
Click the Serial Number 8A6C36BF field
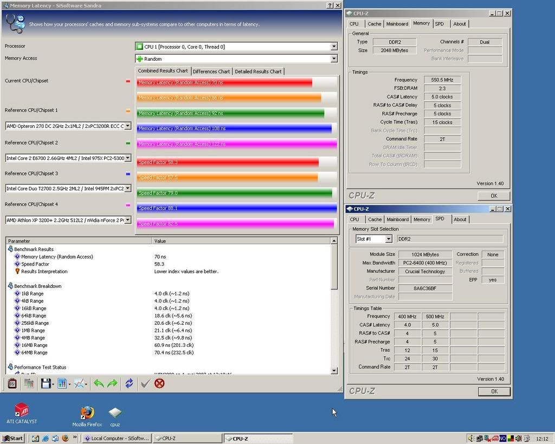pyautogui.click(x=425, y=288)
